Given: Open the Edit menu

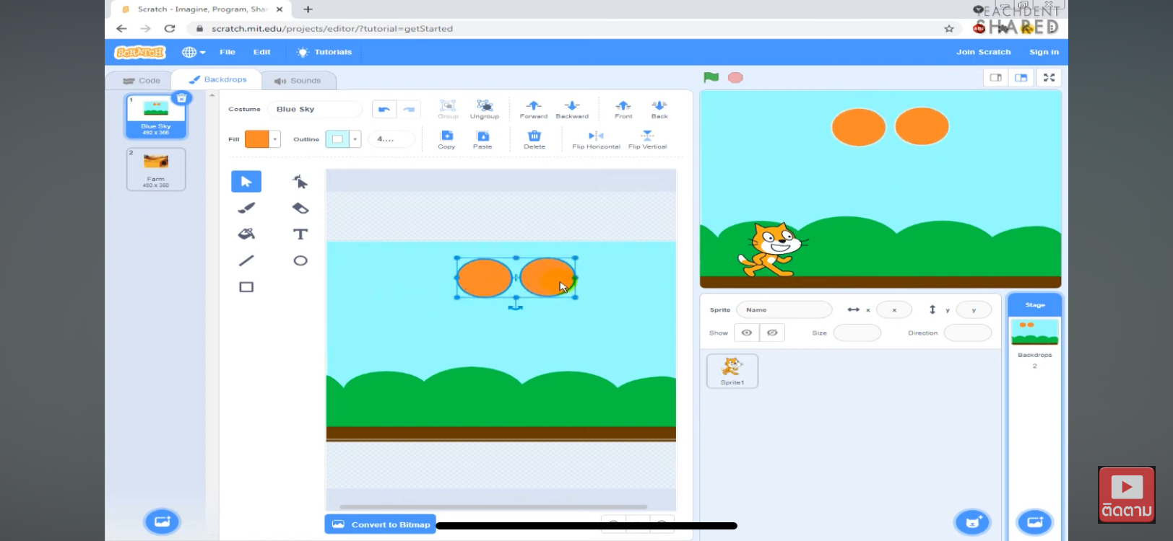Looking at the screenshot, I should coord(261,52).
